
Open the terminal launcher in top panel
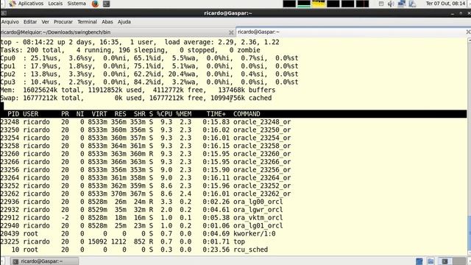[106, 4]
